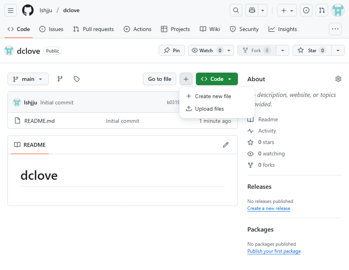The width and height of the screenshot is (349, 270).
Task: Click the Releases heading
Action: coord(259,186)
